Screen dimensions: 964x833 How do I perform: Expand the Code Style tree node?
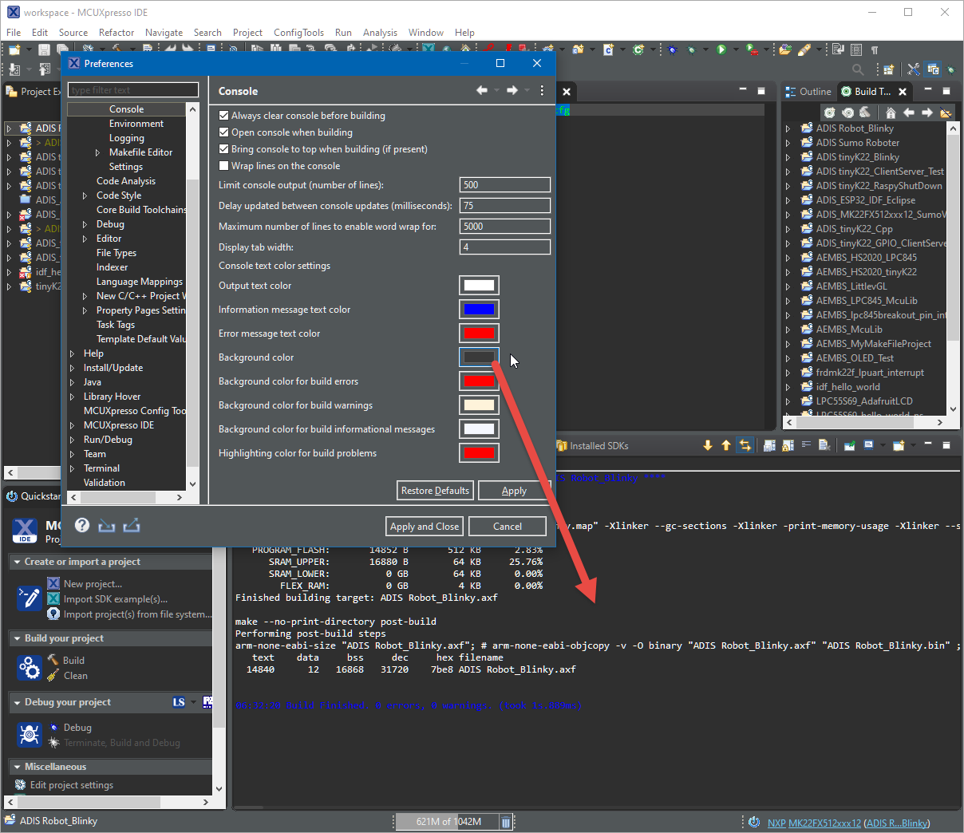coord(85,195)
